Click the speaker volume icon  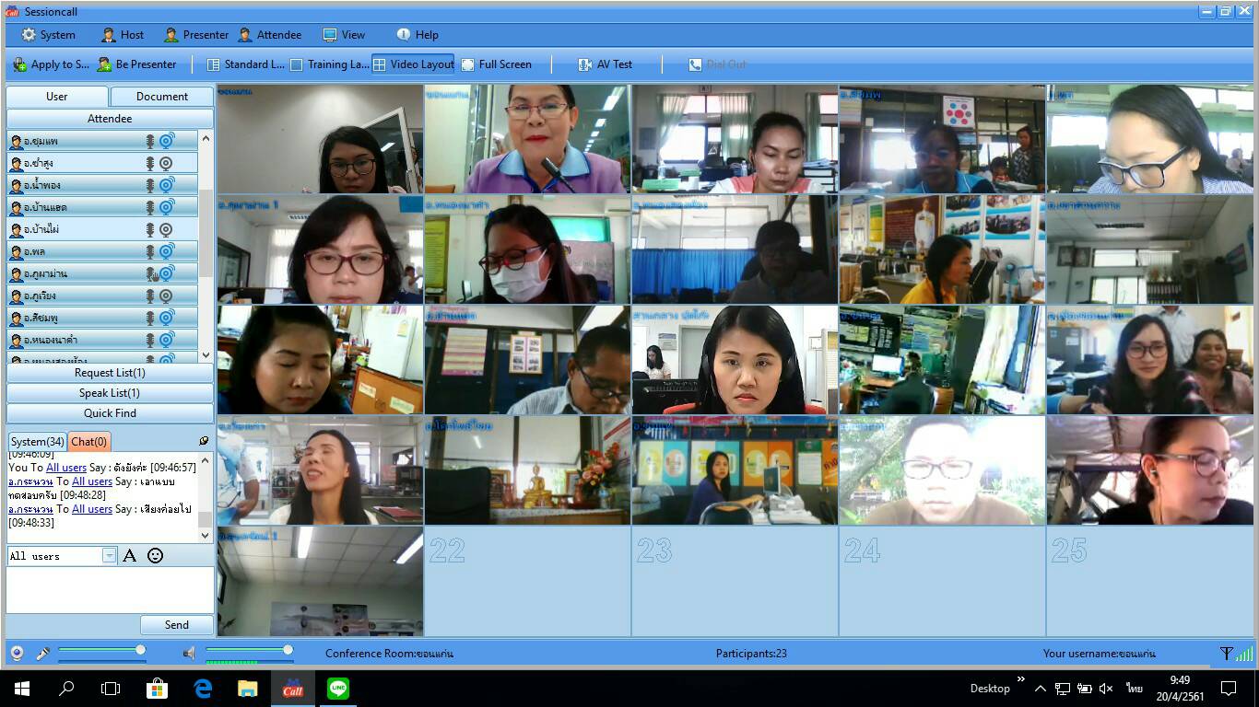point(189,654)
